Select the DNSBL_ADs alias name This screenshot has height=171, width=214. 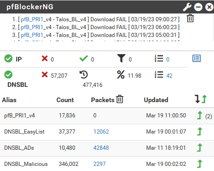[x=19, y=148]
